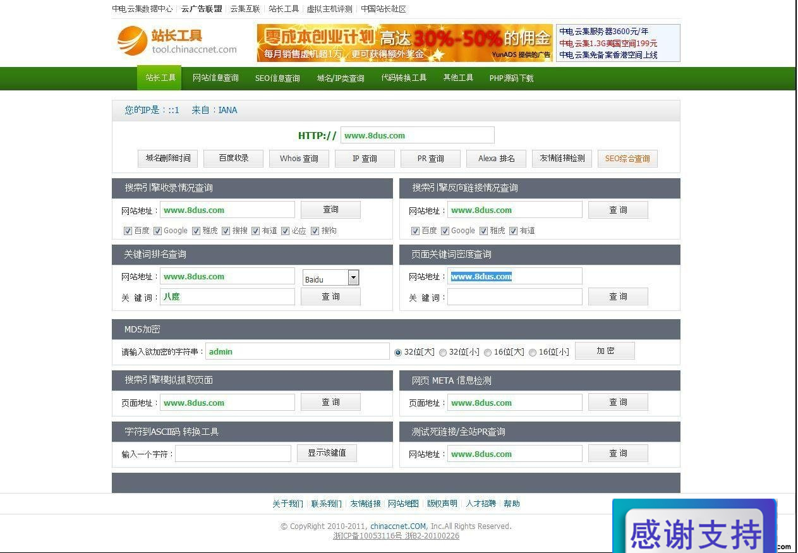Click PR 查询 button

coord(430,159)
